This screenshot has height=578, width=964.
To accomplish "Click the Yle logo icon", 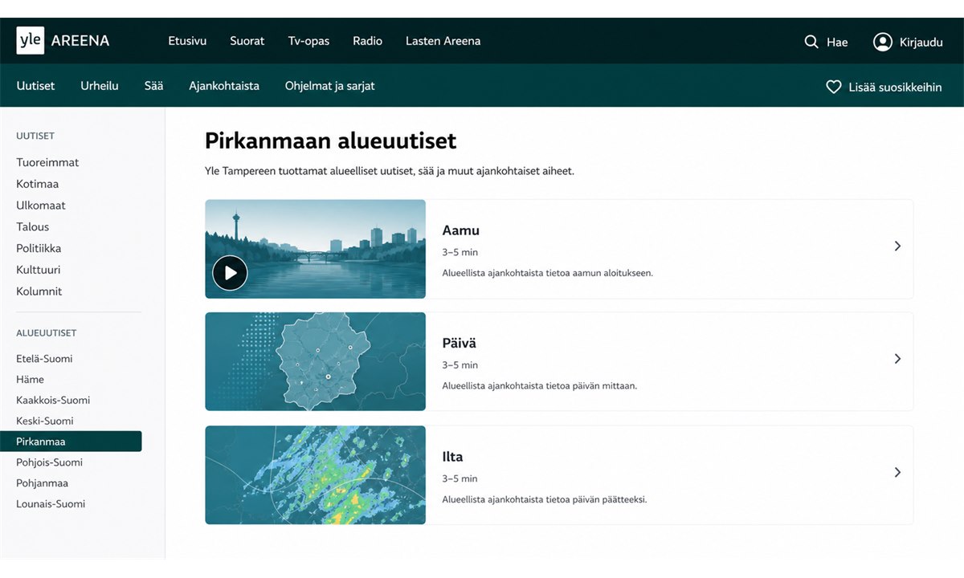I will coord(31,41).
